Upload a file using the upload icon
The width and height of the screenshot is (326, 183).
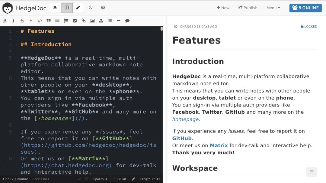(101, 21)
